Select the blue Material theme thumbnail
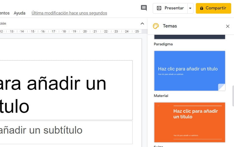This screenshot has width=234, height=147. point(190,71)
